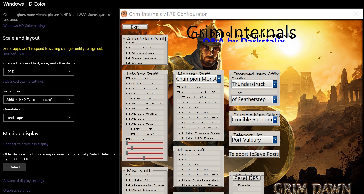Screen dimensions: 364x194
Task: Click Reset DPS in the DPS List
Action: point(246,178)
